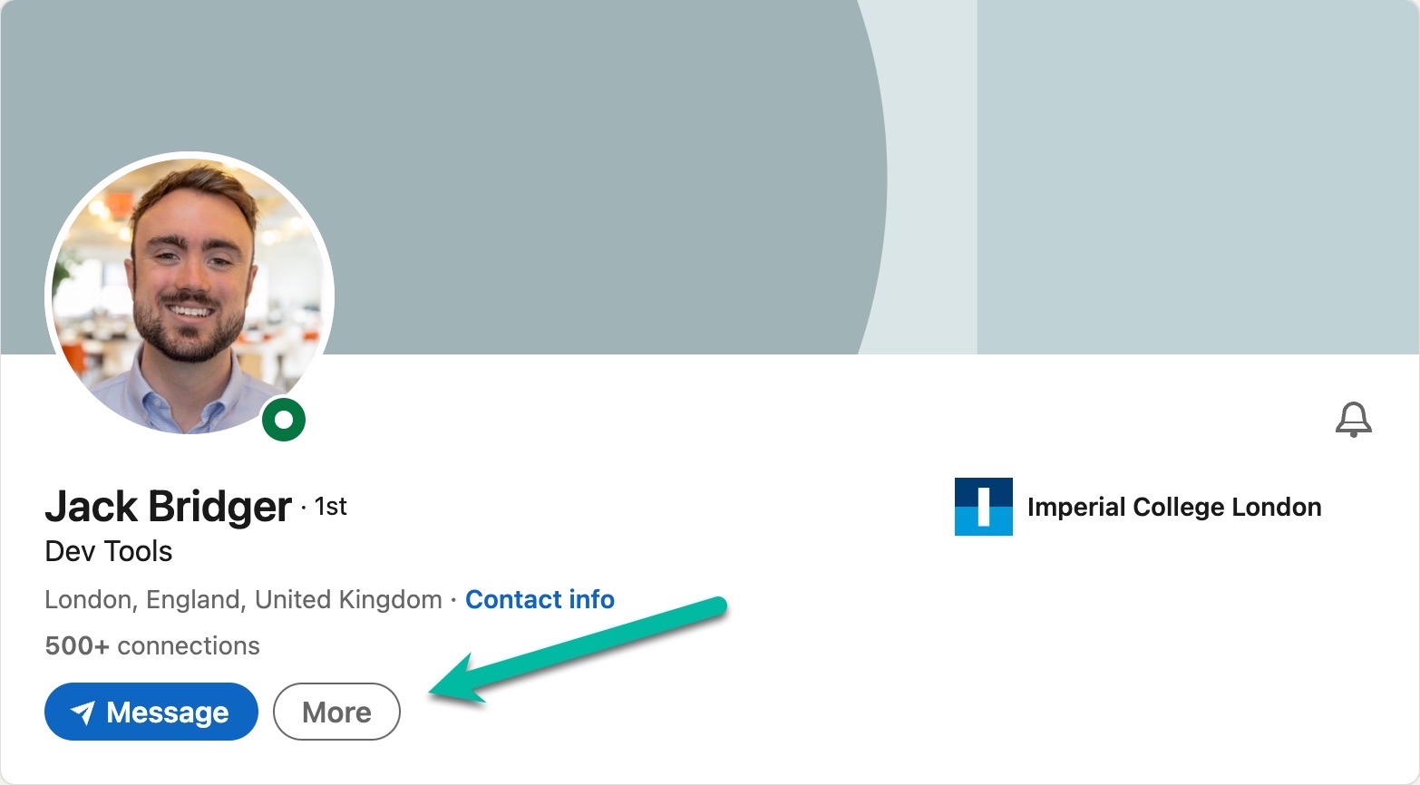Expand the More options menu
Screen dimensions: 1420x785
[336, 712]
